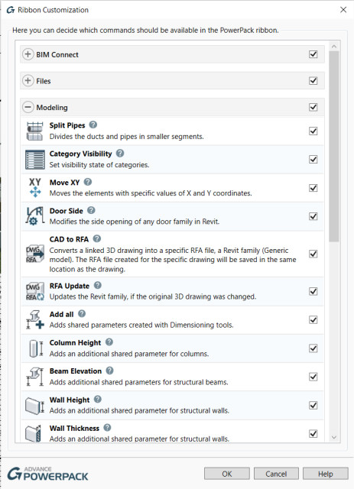Open help tooltip for CAD to RFA

[x=97, y=239]
